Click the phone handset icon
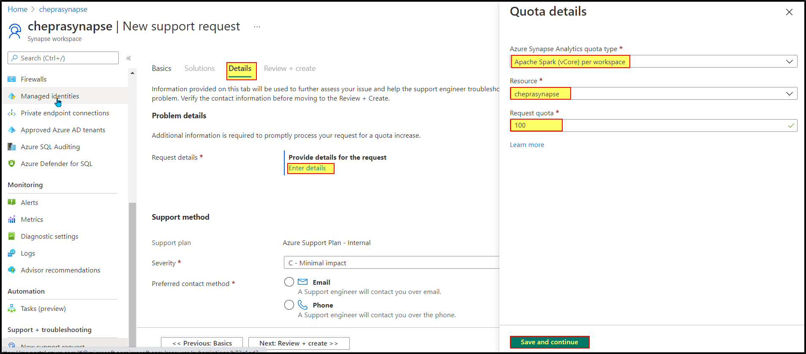Image resolution: width=806 pixels, height=354 pixels. point(303,305)
